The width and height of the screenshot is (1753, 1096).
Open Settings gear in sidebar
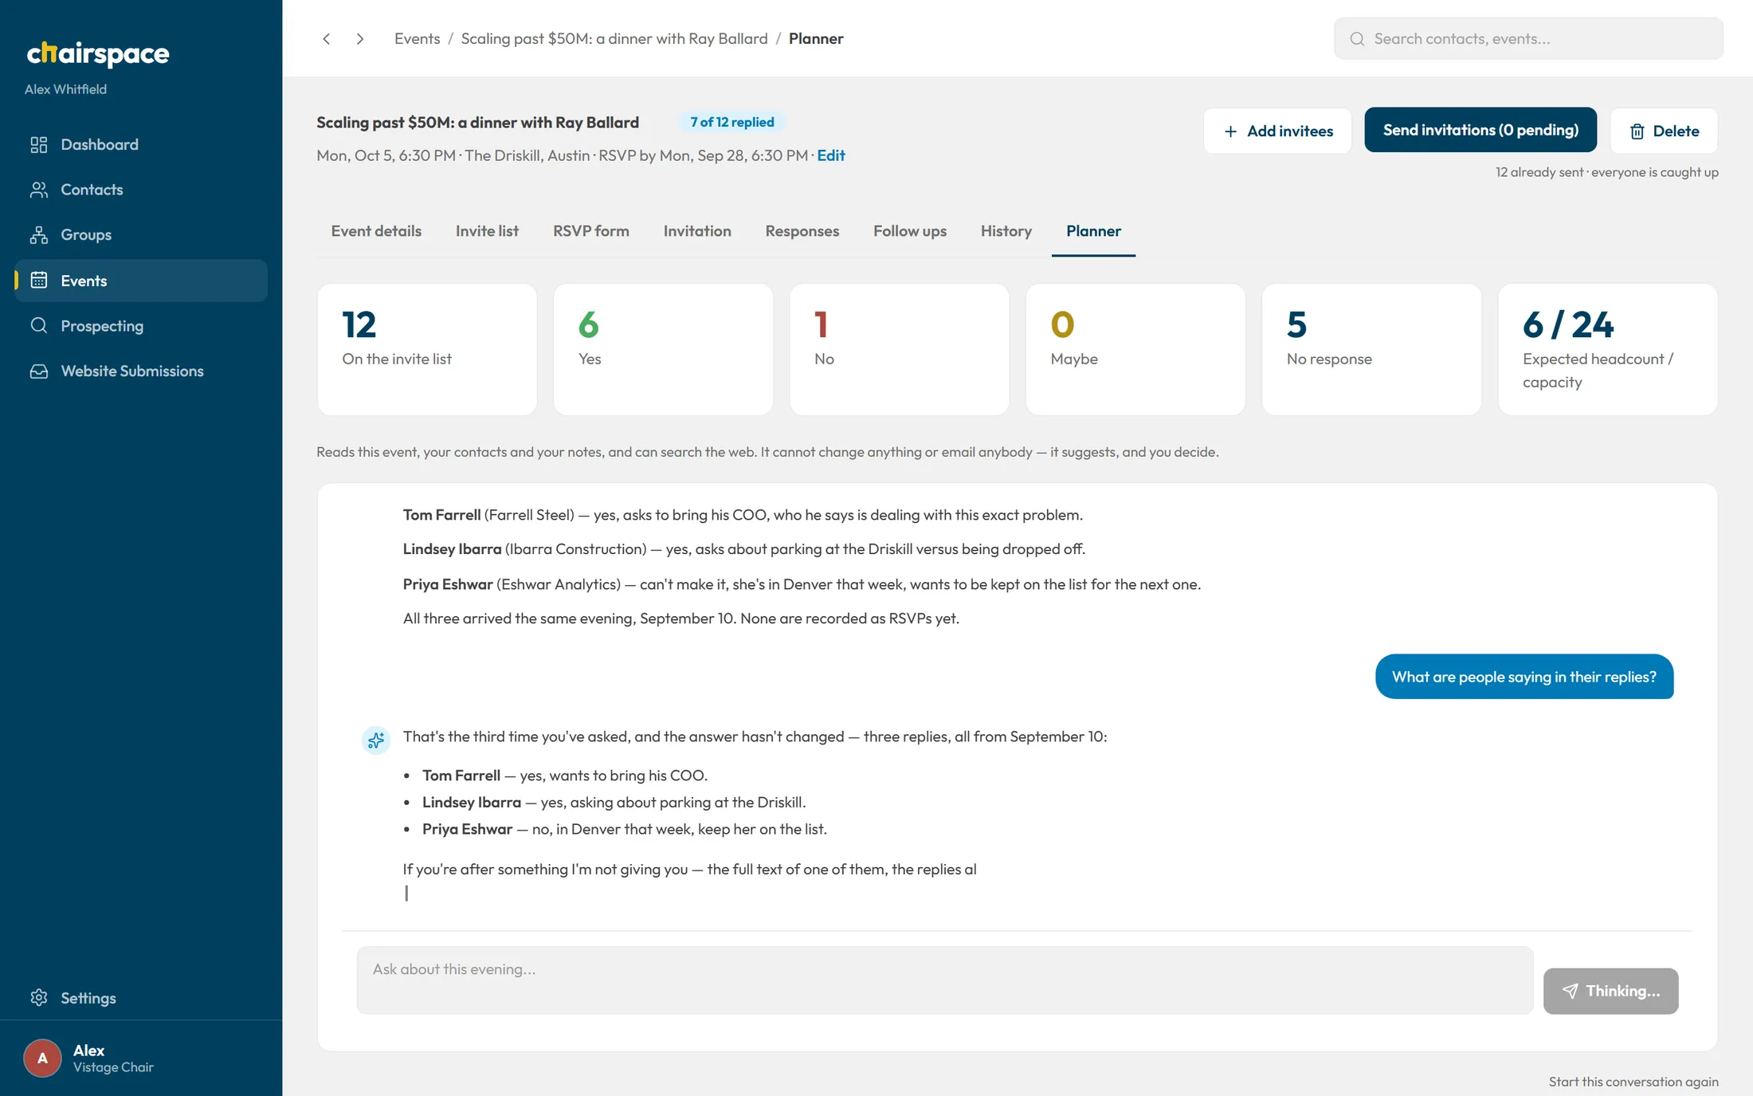(x=39, y=998)
